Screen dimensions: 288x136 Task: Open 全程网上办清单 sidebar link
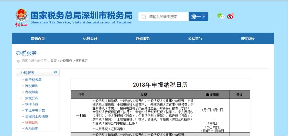(x=36, y=117)
